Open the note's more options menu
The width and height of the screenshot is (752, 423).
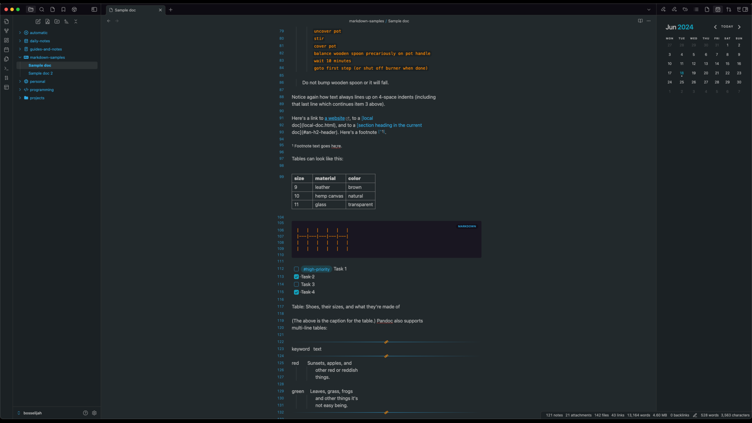tap(649, 21)
